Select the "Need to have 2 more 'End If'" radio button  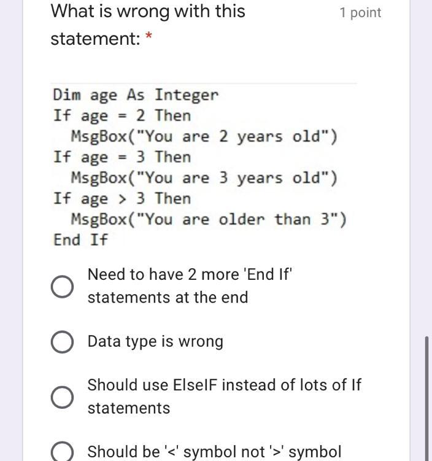pyautogui.click(x=62, y=287)
